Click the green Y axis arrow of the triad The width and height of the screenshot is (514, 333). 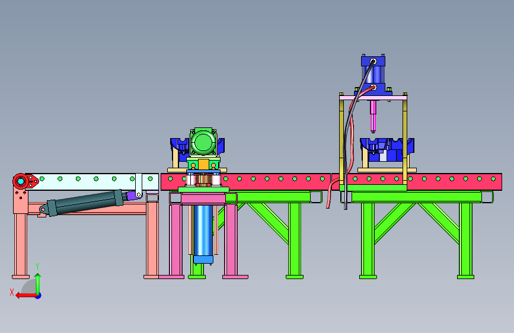tap(38, 283)
